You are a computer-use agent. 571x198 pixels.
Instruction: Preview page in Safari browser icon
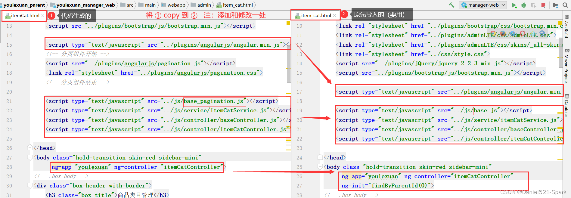(x=513, y=34)
